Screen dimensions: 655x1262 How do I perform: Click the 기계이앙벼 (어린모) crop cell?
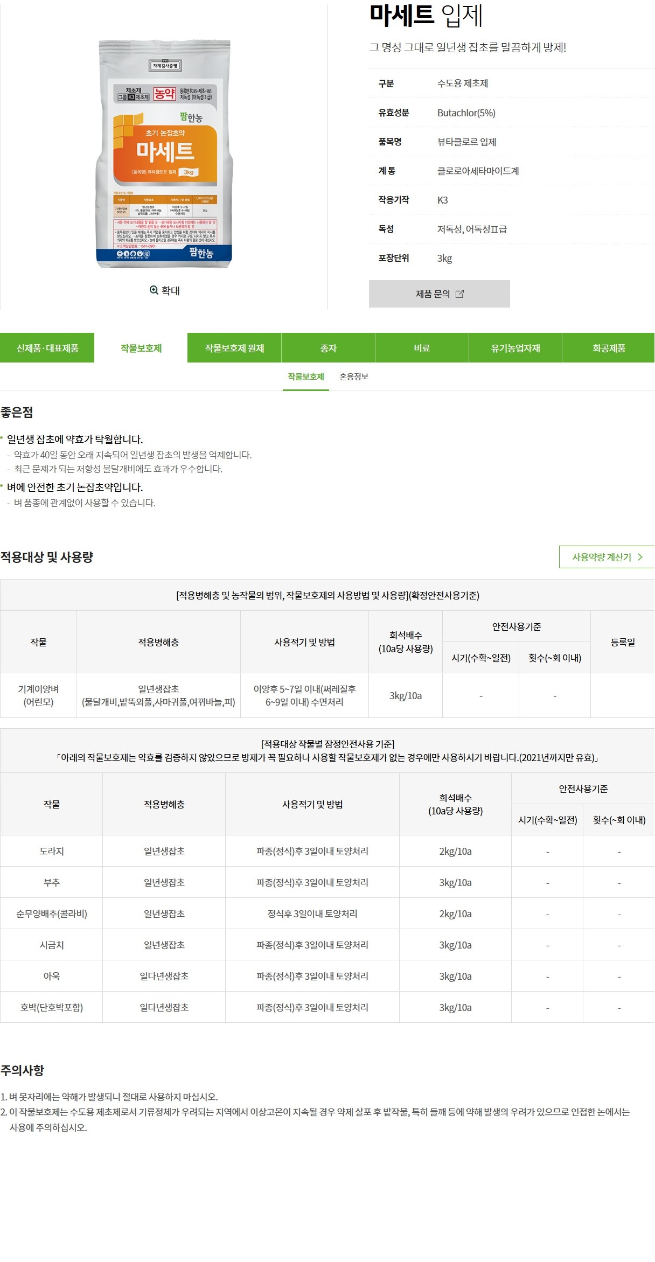coord(38,695)
